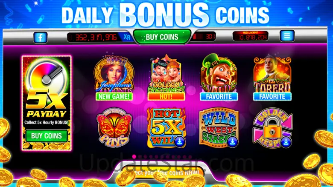Open the hamburger menu button
This screenshot has height=187, width=333.
click(x=287, y=36)
